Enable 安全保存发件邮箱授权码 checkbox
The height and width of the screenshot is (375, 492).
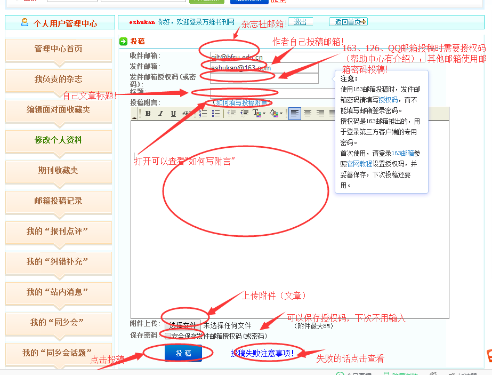tap(168, 336)
